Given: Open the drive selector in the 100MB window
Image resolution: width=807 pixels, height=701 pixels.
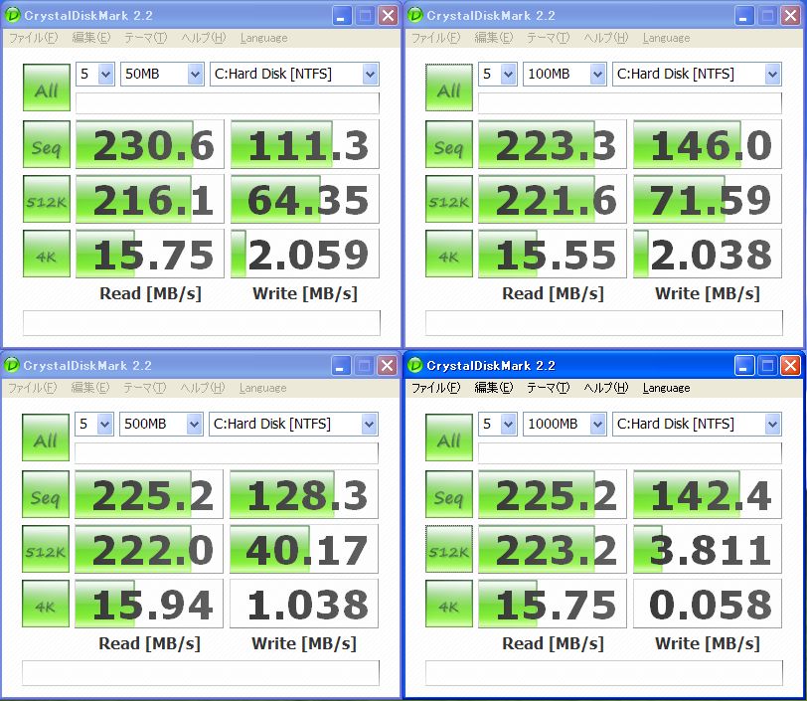Looking at the screenshot, I should click(x=697, y=74).
